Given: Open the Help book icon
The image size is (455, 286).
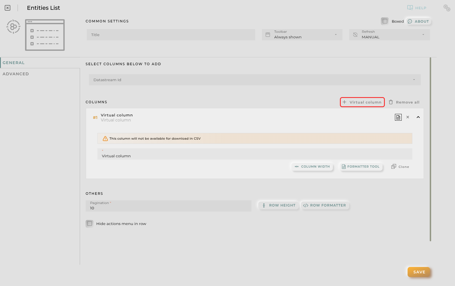Looking at the screenshot, I should 410,8.
